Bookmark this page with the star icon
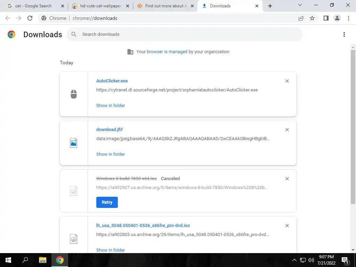 coord(312,18)
